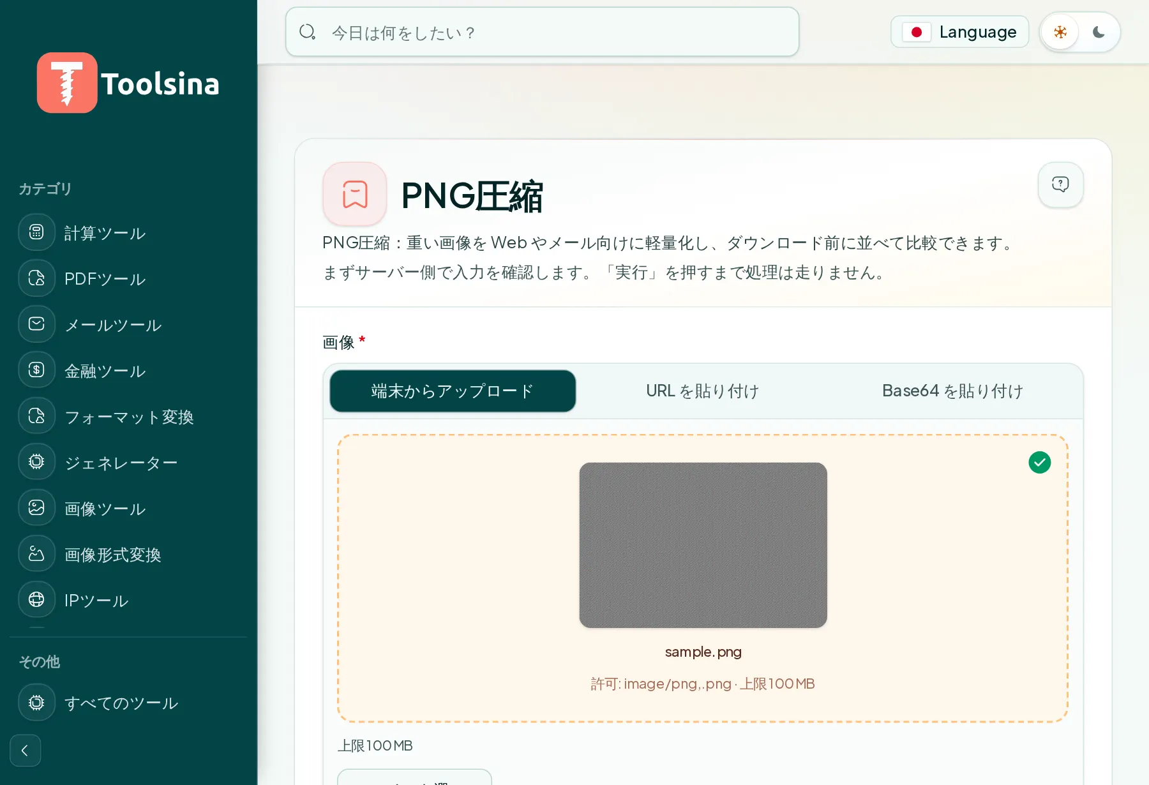
Task: Click the search magnifier icon
Action: 308,32
